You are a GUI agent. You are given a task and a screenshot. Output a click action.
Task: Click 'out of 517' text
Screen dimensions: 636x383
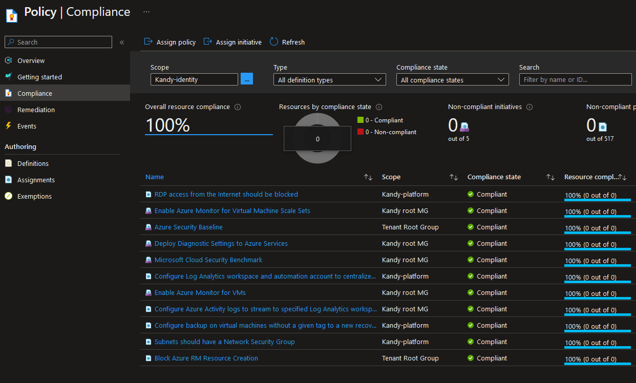coord(600,139)
